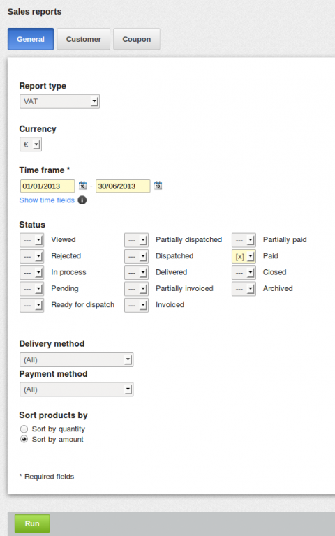Toggle the Paid status selector
Screen dimensions: 335x536
tap(244, 256)
